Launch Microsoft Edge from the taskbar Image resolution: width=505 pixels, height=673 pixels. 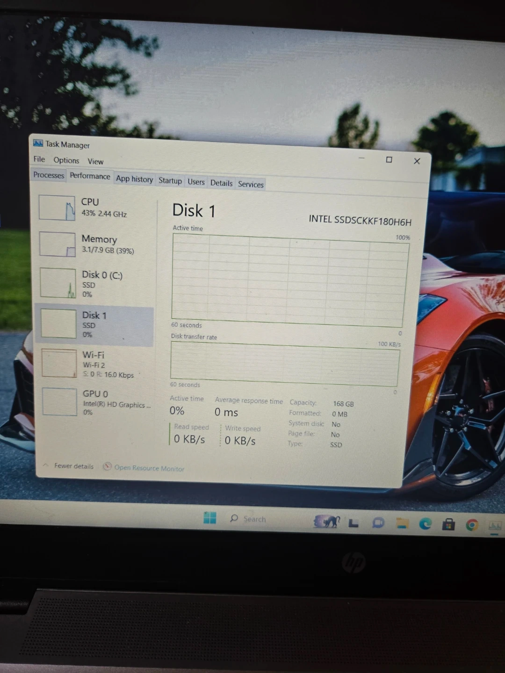coord(425,524)
